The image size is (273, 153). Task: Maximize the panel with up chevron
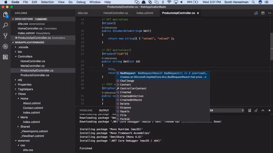(263, 111)
